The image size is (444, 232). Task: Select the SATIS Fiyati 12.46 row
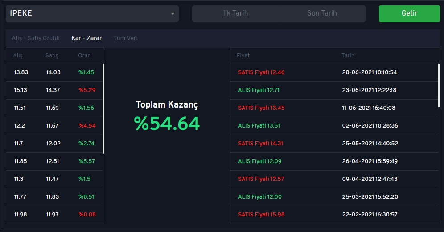click(x=334, y=72)
